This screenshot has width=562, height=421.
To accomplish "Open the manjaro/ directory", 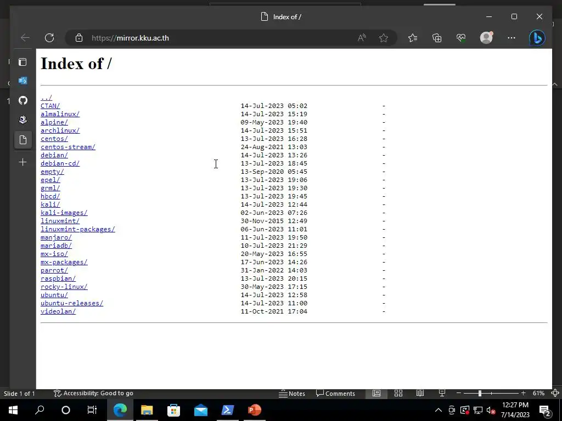I will [x=56, y=237].
